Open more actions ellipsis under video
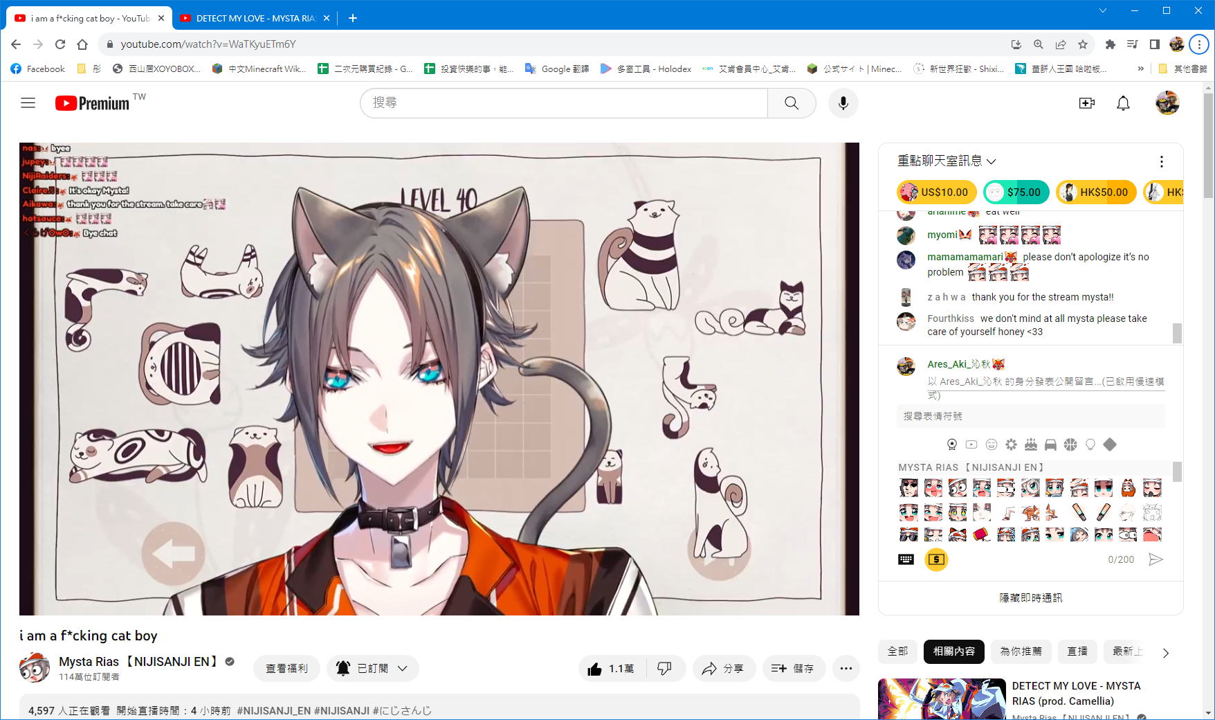 pyautogui.click(x=846, y=669)
